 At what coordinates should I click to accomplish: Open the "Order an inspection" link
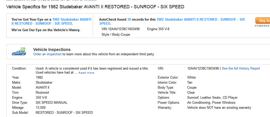point(47,54)
